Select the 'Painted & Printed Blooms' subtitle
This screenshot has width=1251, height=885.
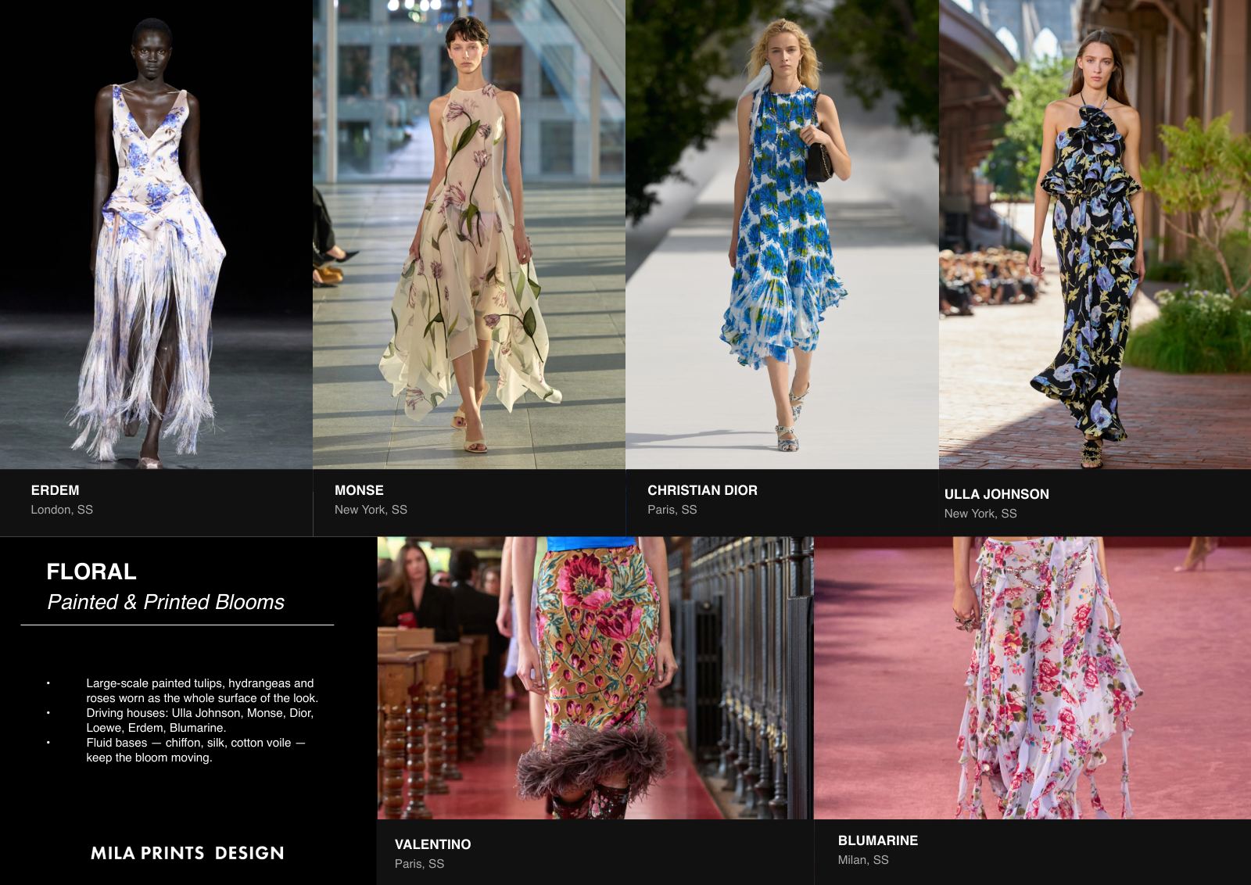tap(166, 602)
